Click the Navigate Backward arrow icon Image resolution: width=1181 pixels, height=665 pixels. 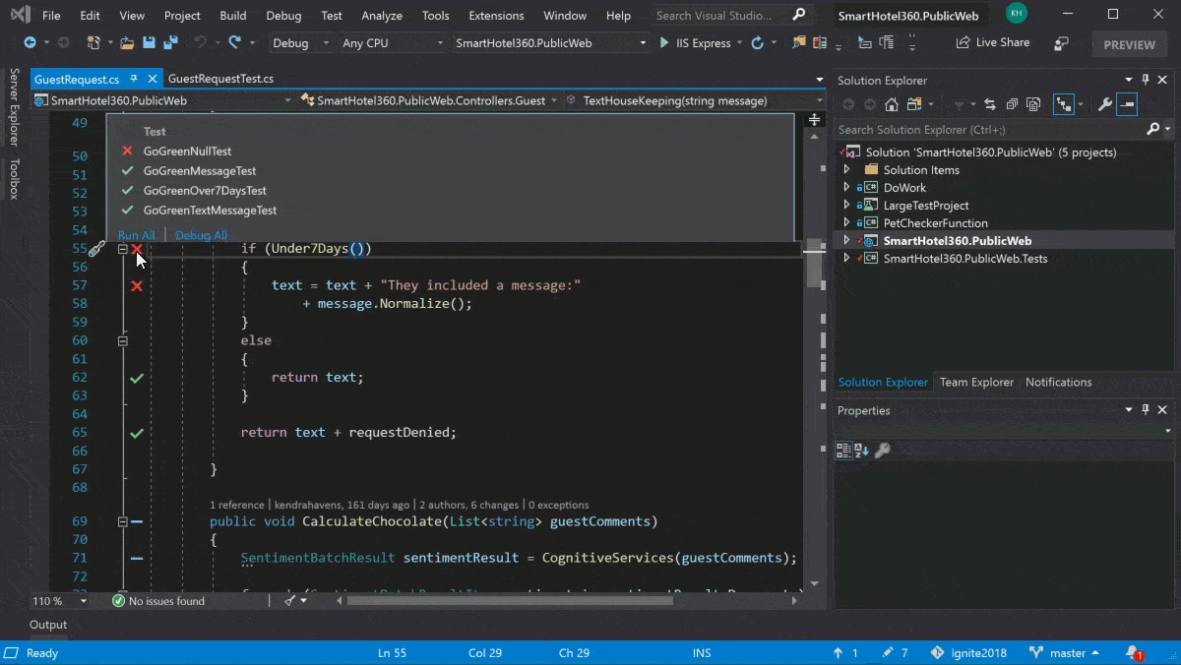29,41
